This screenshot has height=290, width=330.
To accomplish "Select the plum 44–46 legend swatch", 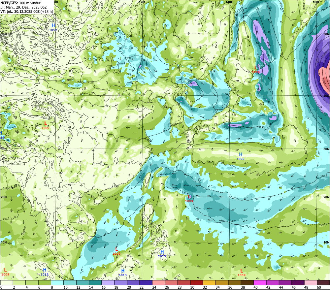I will (285, 282).
